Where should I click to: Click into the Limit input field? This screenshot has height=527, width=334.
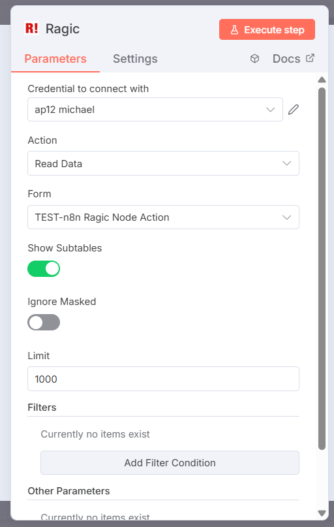coord(163,379)
